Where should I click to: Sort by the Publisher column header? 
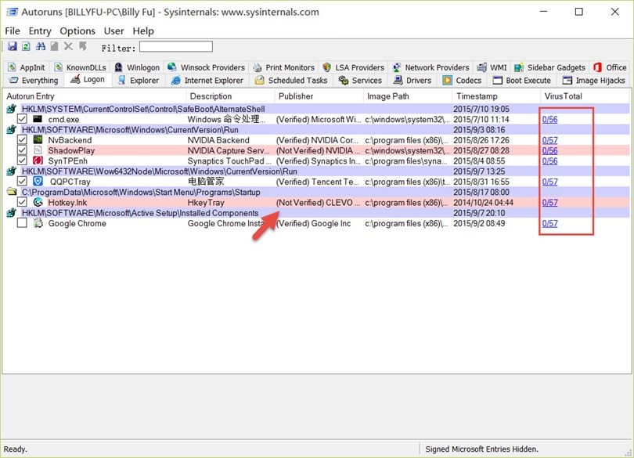pyautogui.click(x=319, y=96)
